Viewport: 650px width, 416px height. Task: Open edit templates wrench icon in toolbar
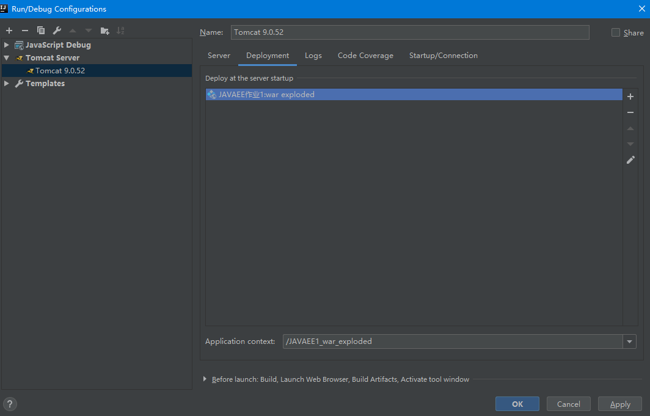click(57, 31)
